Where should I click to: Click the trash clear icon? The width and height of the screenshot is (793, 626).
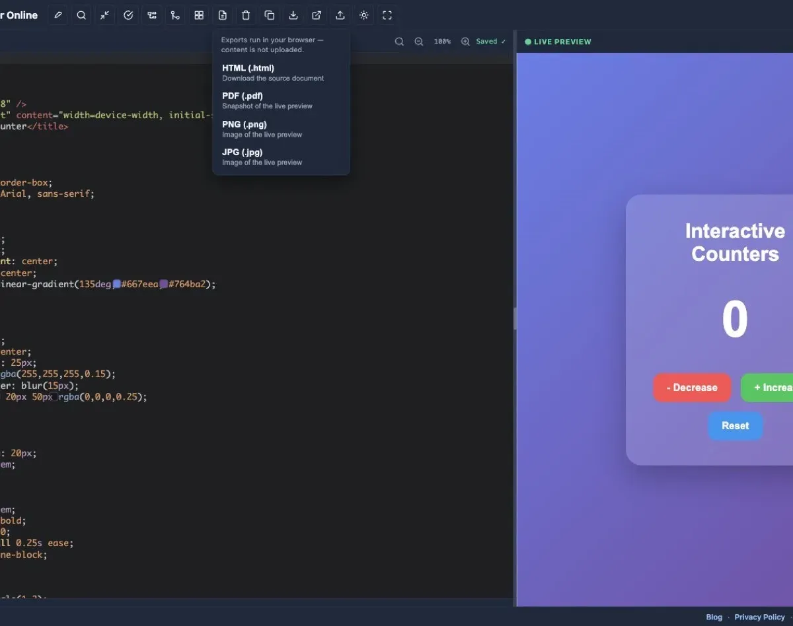point(246,15)
